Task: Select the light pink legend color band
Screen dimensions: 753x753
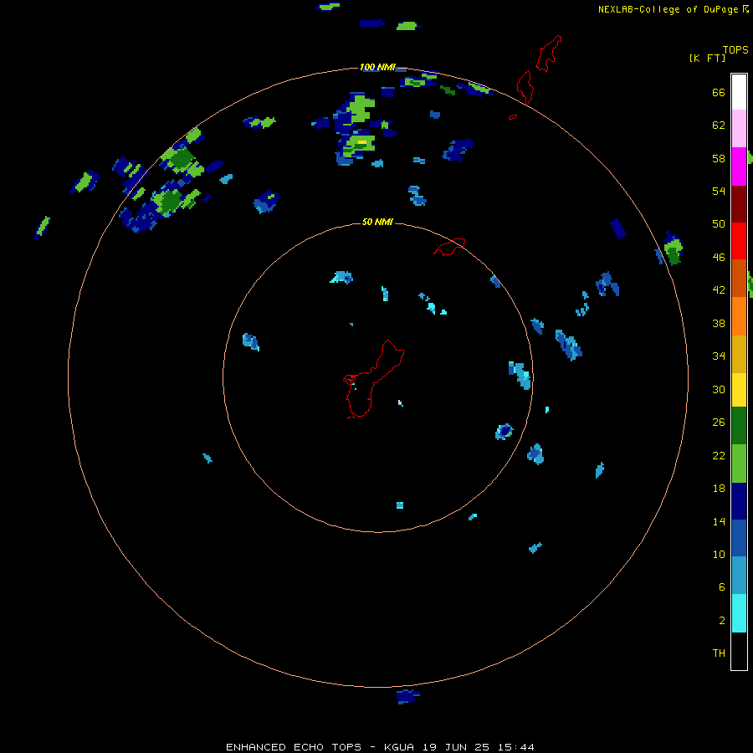Action: [739, 129]
